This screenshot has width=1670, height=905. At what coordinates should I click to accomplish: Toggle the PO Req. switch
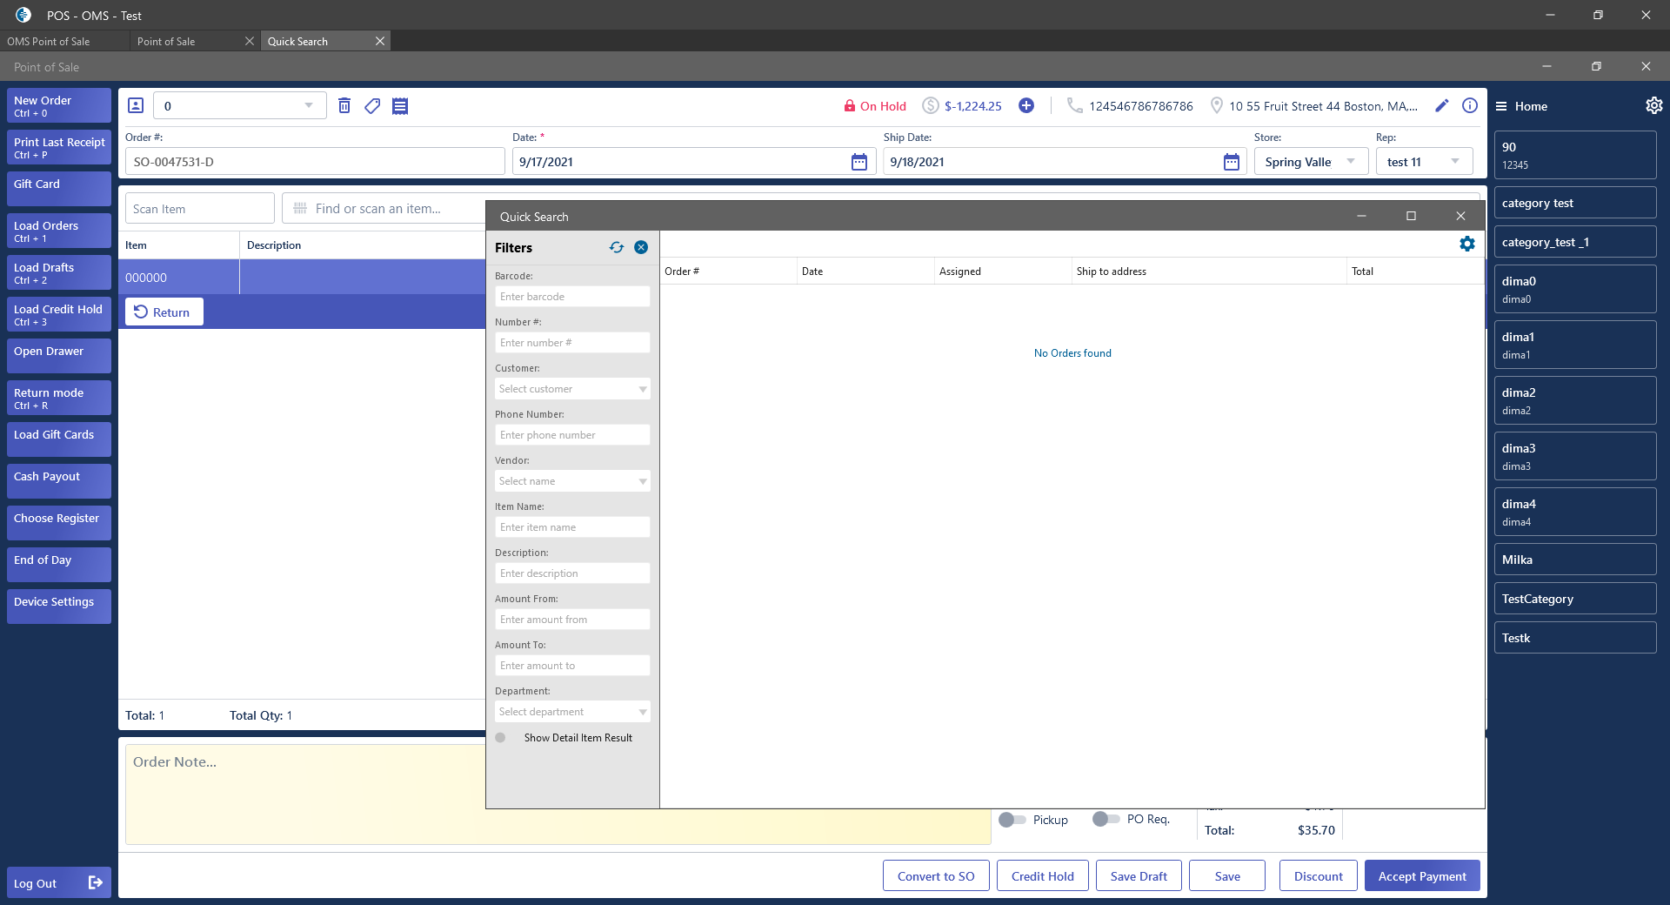(x=1106, y=819)
